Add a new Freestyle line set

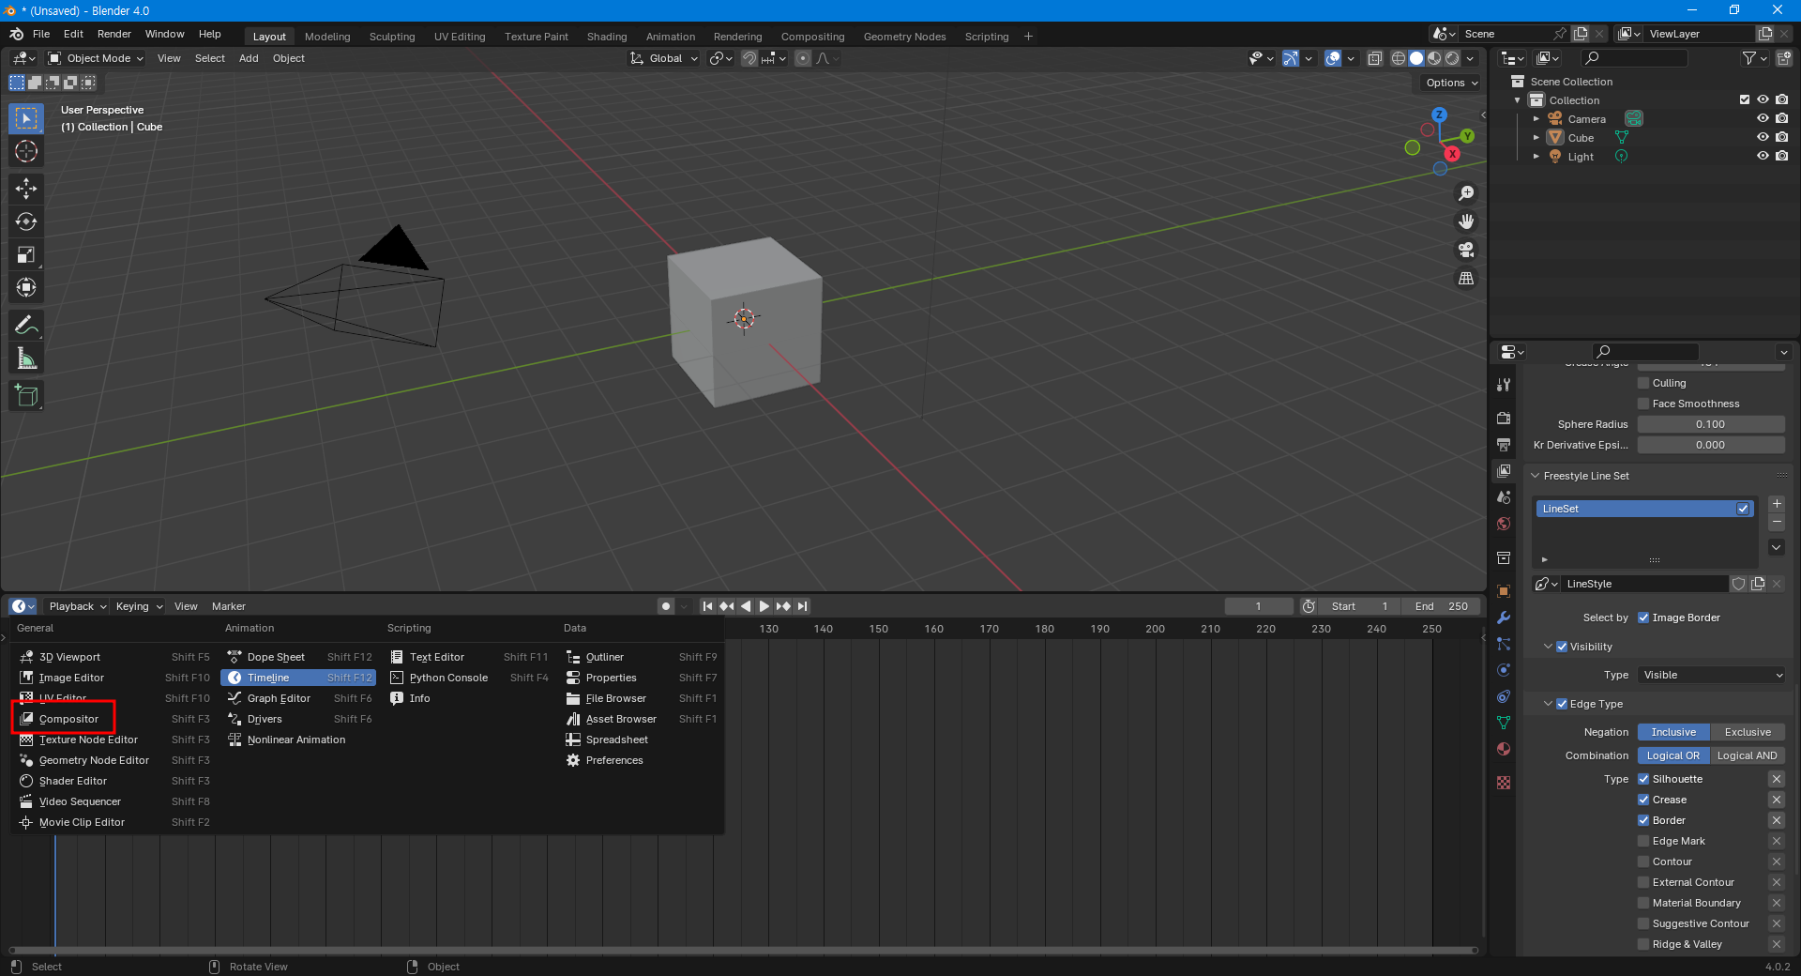[x=1777, y=504]
